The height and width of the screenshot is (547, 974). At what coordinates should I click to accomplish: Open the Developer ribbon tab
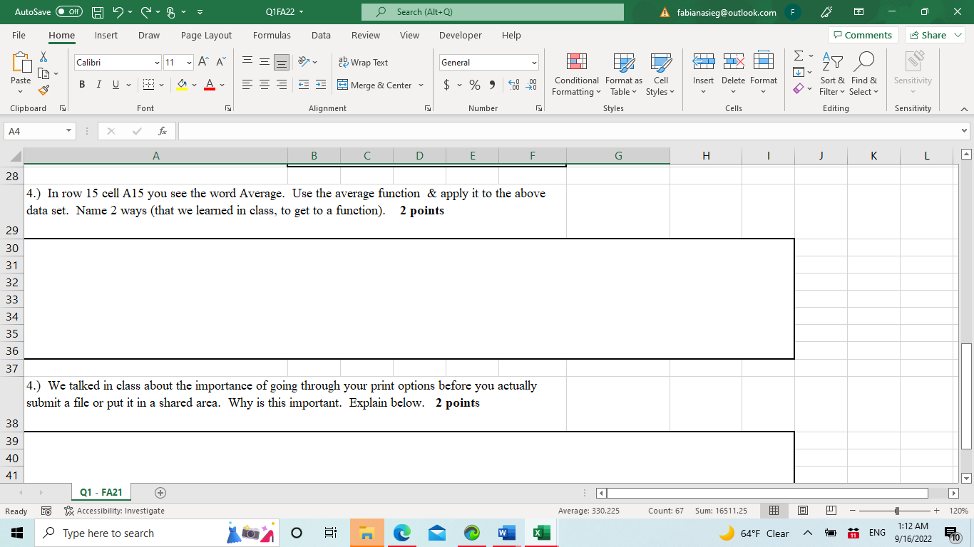[x=461, y=35]
